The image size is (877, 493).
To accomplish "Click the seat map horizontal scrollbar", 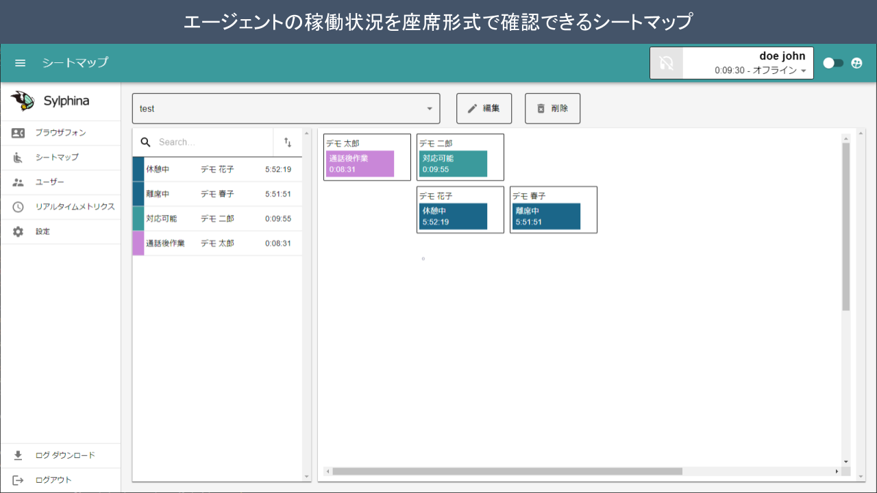I will pyautogui.click(x=507, y=471).
